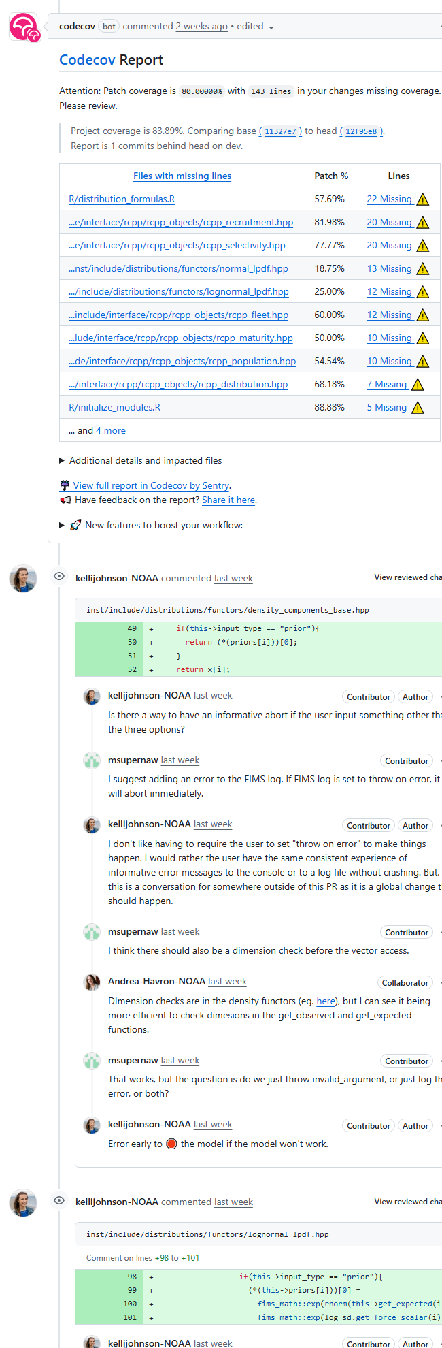The image size is (442, 1348).
Task: Click the first kellijohnson-NOAA review eye icon
Action: coord(59,577)
